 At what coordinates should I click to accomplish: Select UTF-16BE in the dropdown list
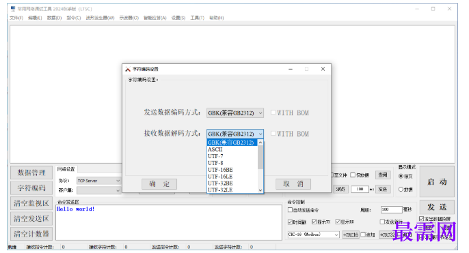click(x=232, y=170)
